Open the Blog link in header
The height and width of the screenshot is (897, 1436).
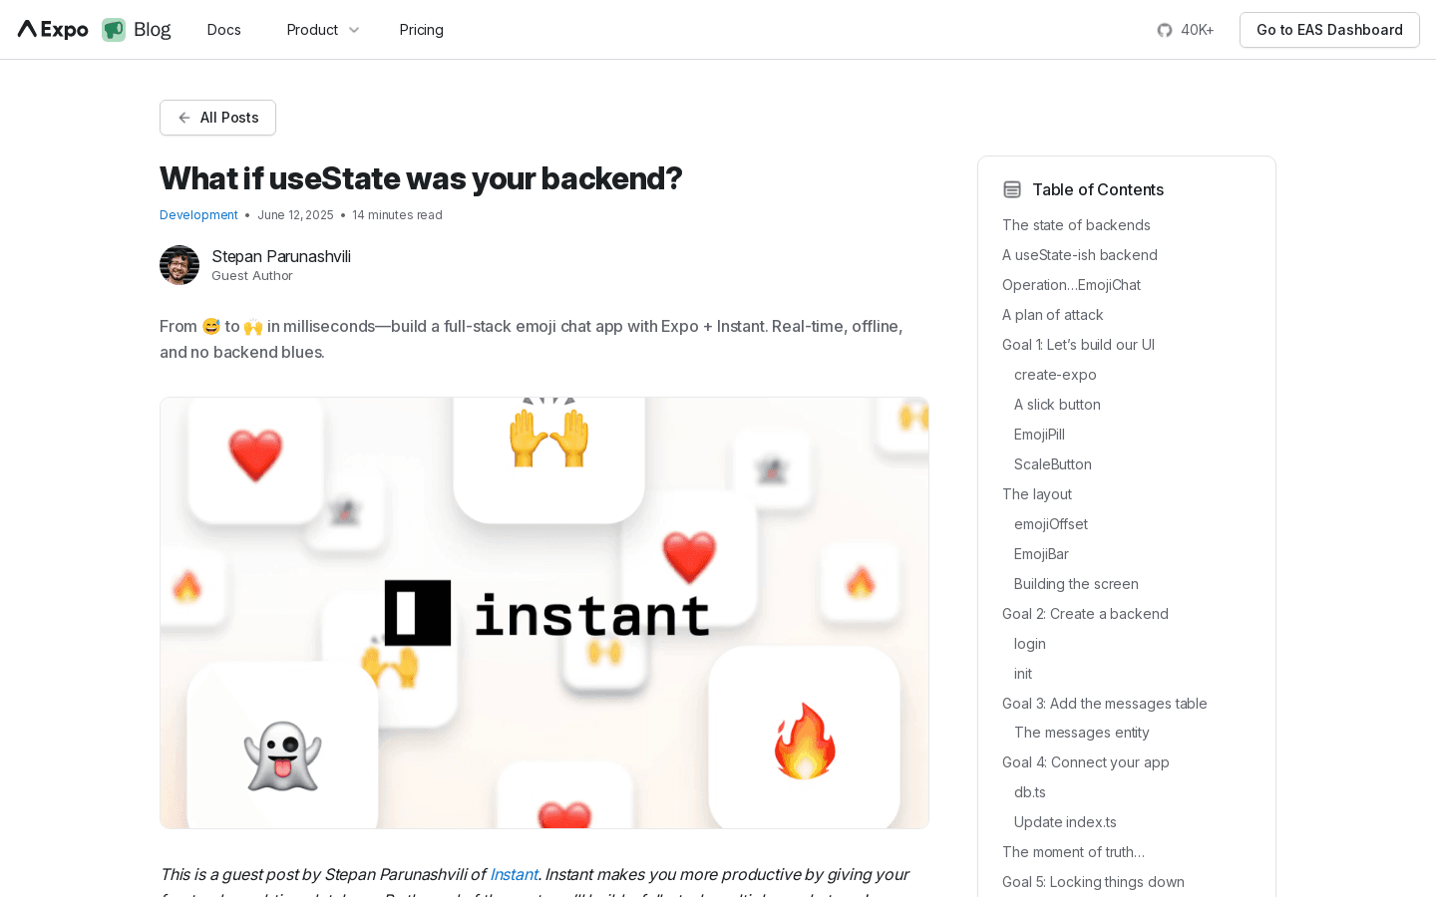pos(153,30)
